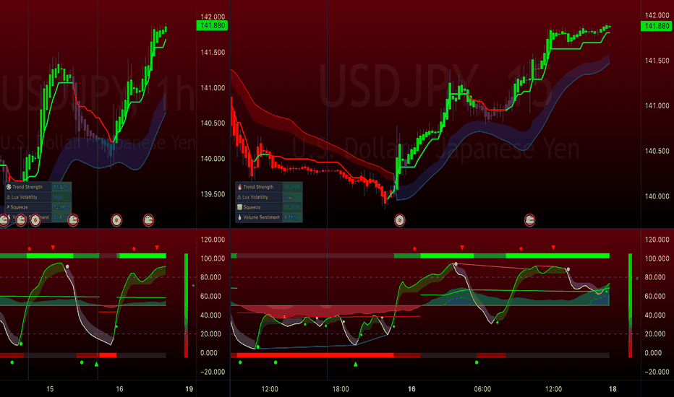This screenshot has height=397, width=674.
Task: Click the US flag event marker in the 15-minute chart
Action: tap(529, 220)
